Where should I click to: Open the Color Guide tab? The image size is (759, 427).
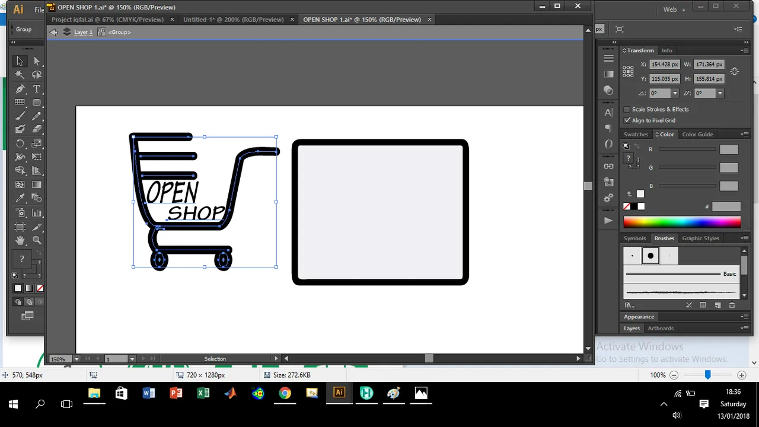click(697, 135)
